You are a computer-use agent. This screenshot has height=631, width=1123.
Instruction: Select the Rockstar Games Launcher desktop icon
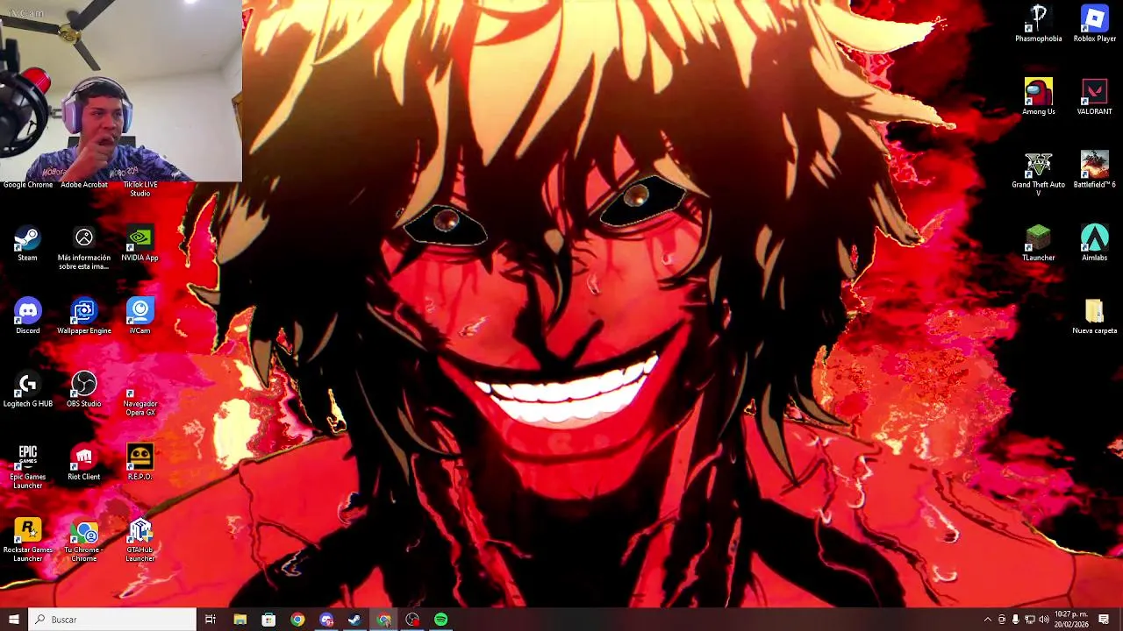click(27, 540)
